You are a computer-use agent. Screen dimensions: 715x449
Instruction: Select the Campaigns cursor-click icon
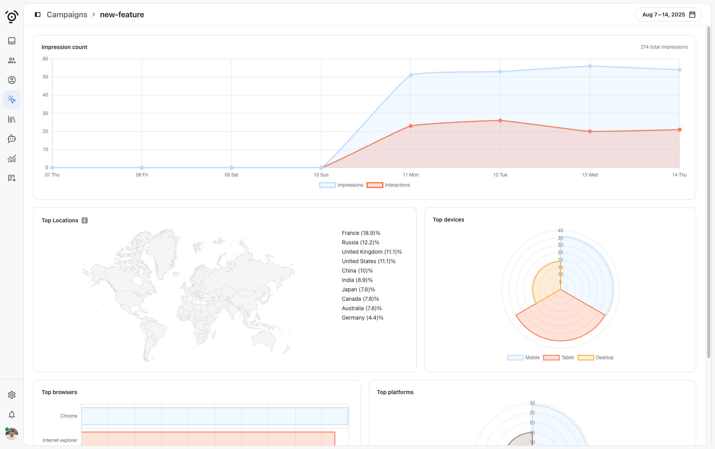point(12,100)
